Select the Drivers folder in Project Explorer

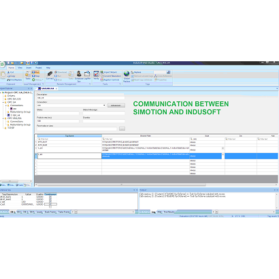(11, 96)
